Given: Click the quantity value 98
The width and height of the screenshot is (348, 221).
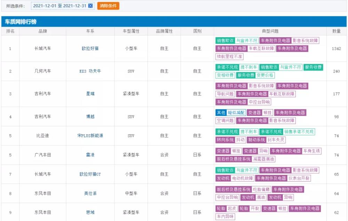Looking at the screenshot, I should (x=336, y=117).
